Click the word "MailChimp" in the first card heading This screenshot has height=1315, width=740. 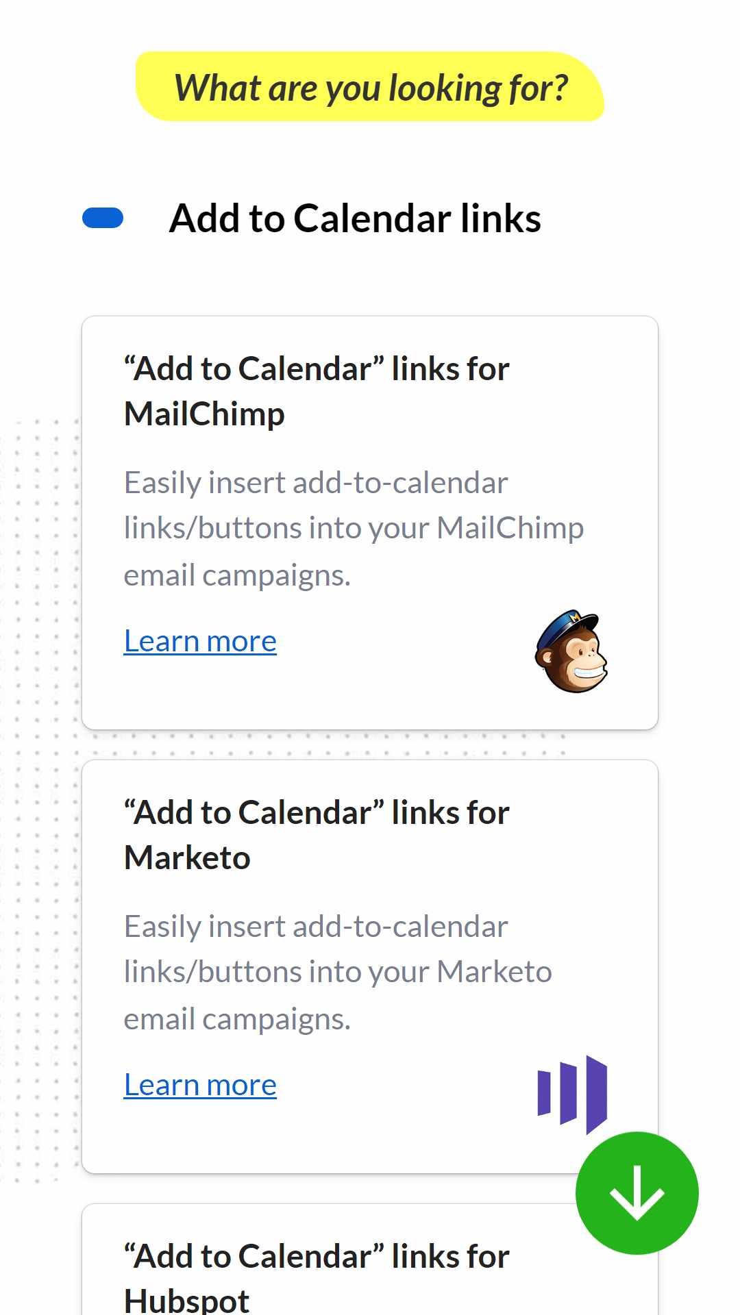coord(204,414)
